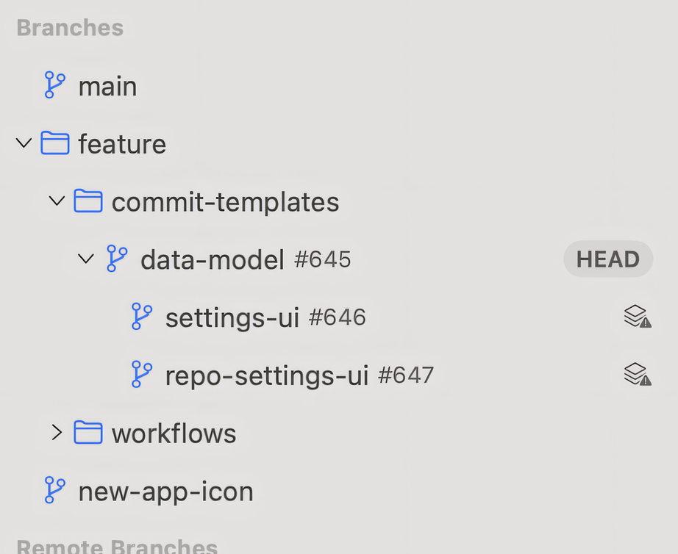Collapse the data-model branch chevron

[x=86, y=259]
